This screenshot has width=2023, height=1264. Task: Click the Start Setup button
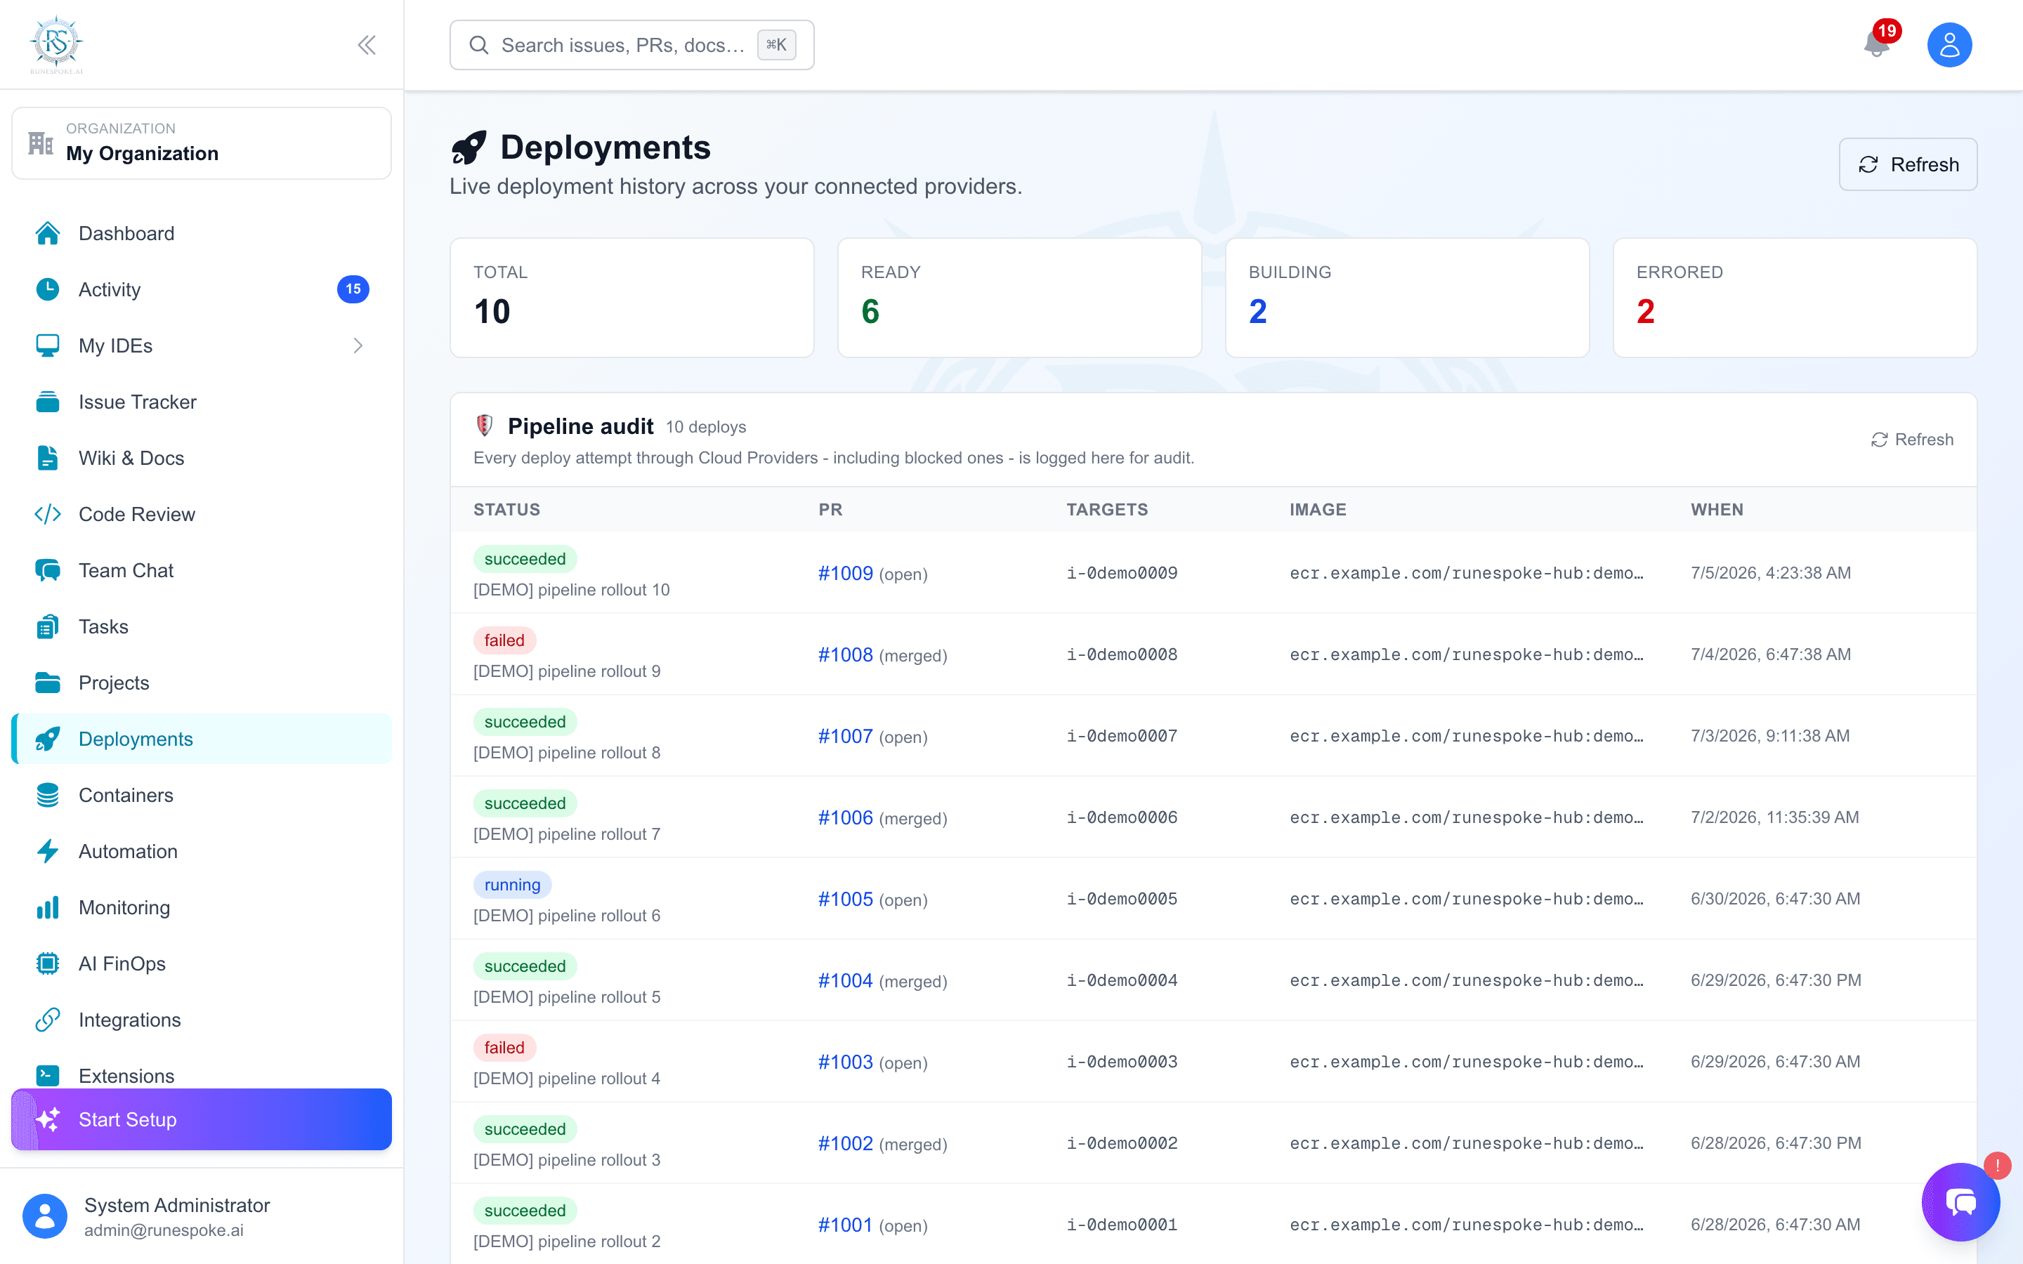coord(202,1119)
